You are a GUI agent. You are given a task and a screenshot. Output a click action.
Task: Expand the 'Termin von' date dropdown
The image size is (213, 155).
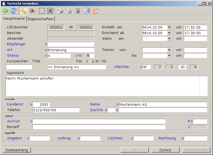click(x=169, y=50)
